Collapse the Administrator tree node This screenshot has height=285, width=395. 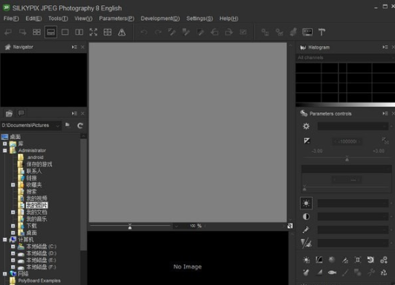[x=4, y=150]
